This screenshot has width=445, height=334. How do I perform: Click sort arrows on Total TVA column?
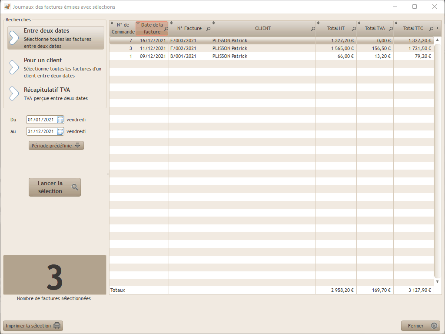coord(359,23)
